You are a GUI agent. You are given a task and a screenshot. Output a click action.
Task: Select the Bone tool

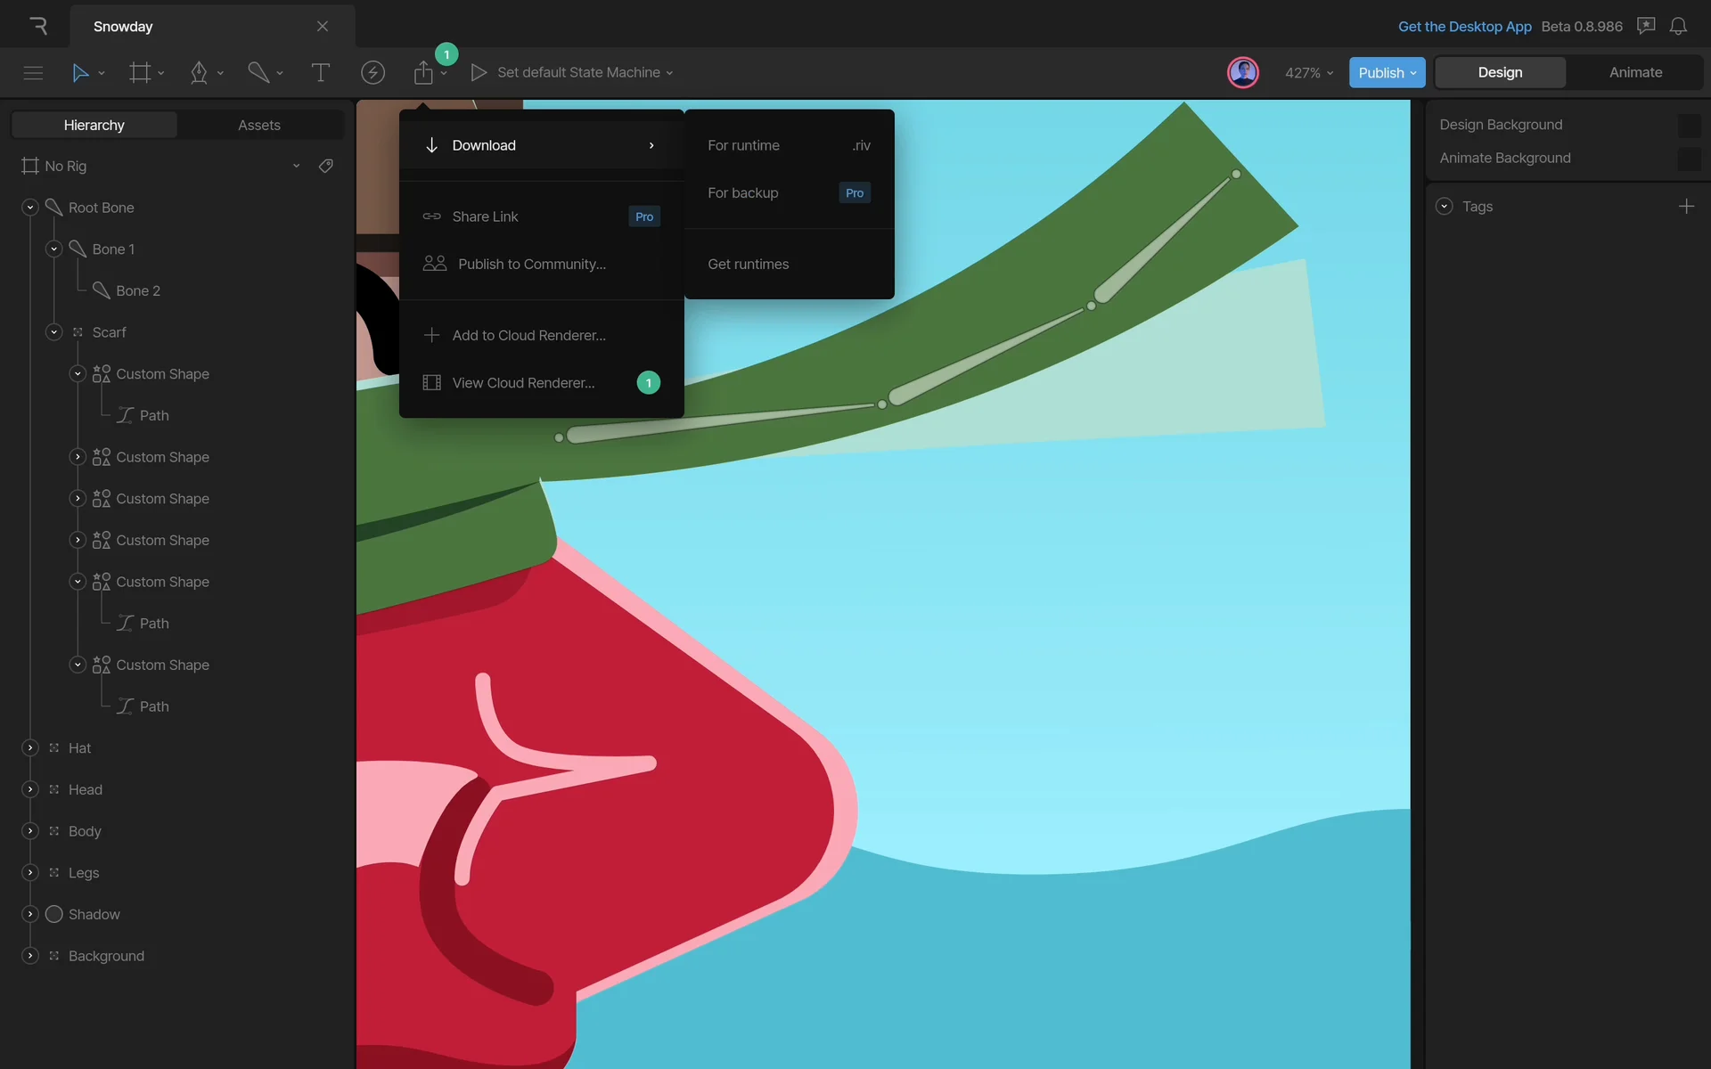(x=258, y=73)
